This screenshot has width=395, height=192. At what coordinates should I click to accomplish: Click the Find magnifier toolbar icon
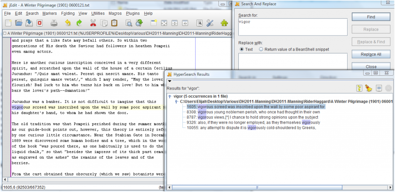click(129, 23)
